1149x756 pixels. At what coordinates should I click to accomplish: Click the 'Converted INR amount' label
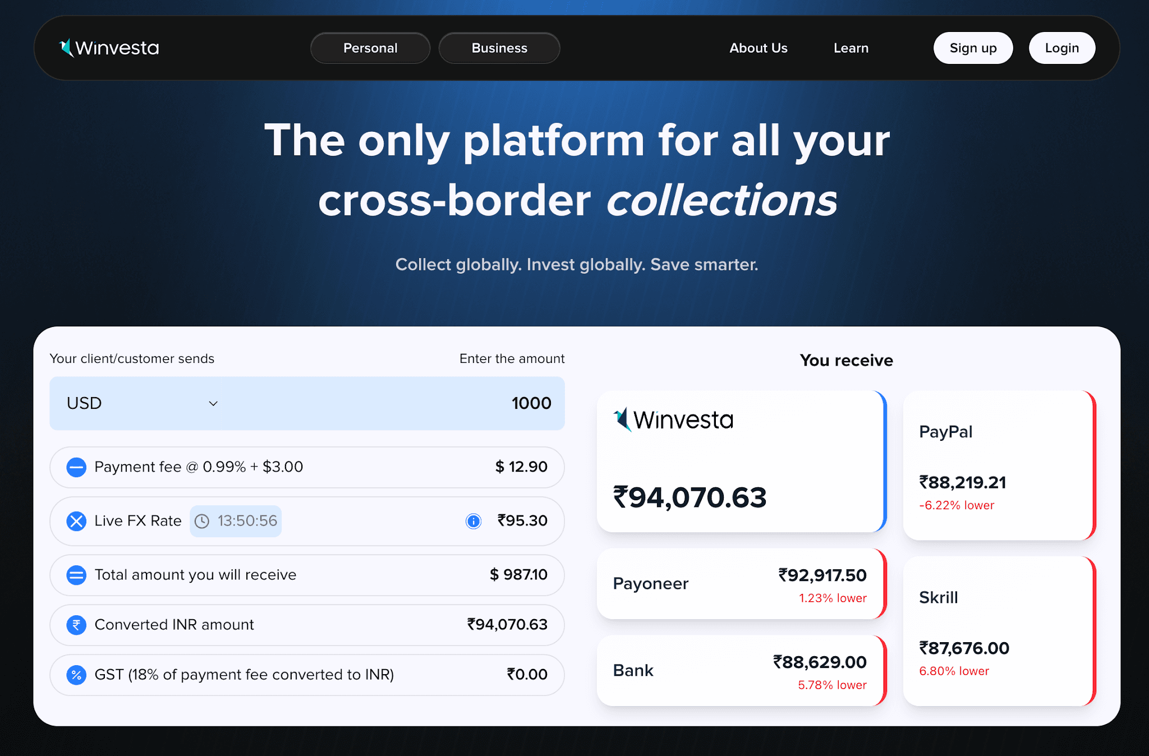(x=174, y=624)
